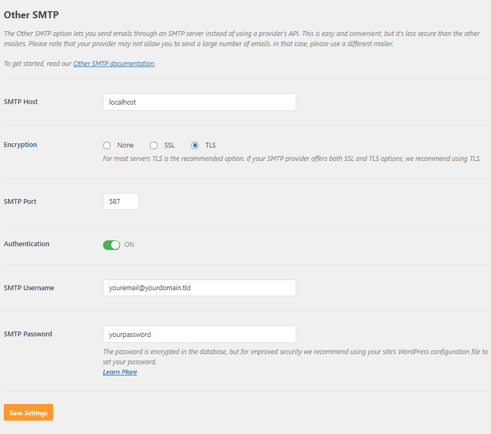Click the SMTP Password field label

tap(28, 334)
